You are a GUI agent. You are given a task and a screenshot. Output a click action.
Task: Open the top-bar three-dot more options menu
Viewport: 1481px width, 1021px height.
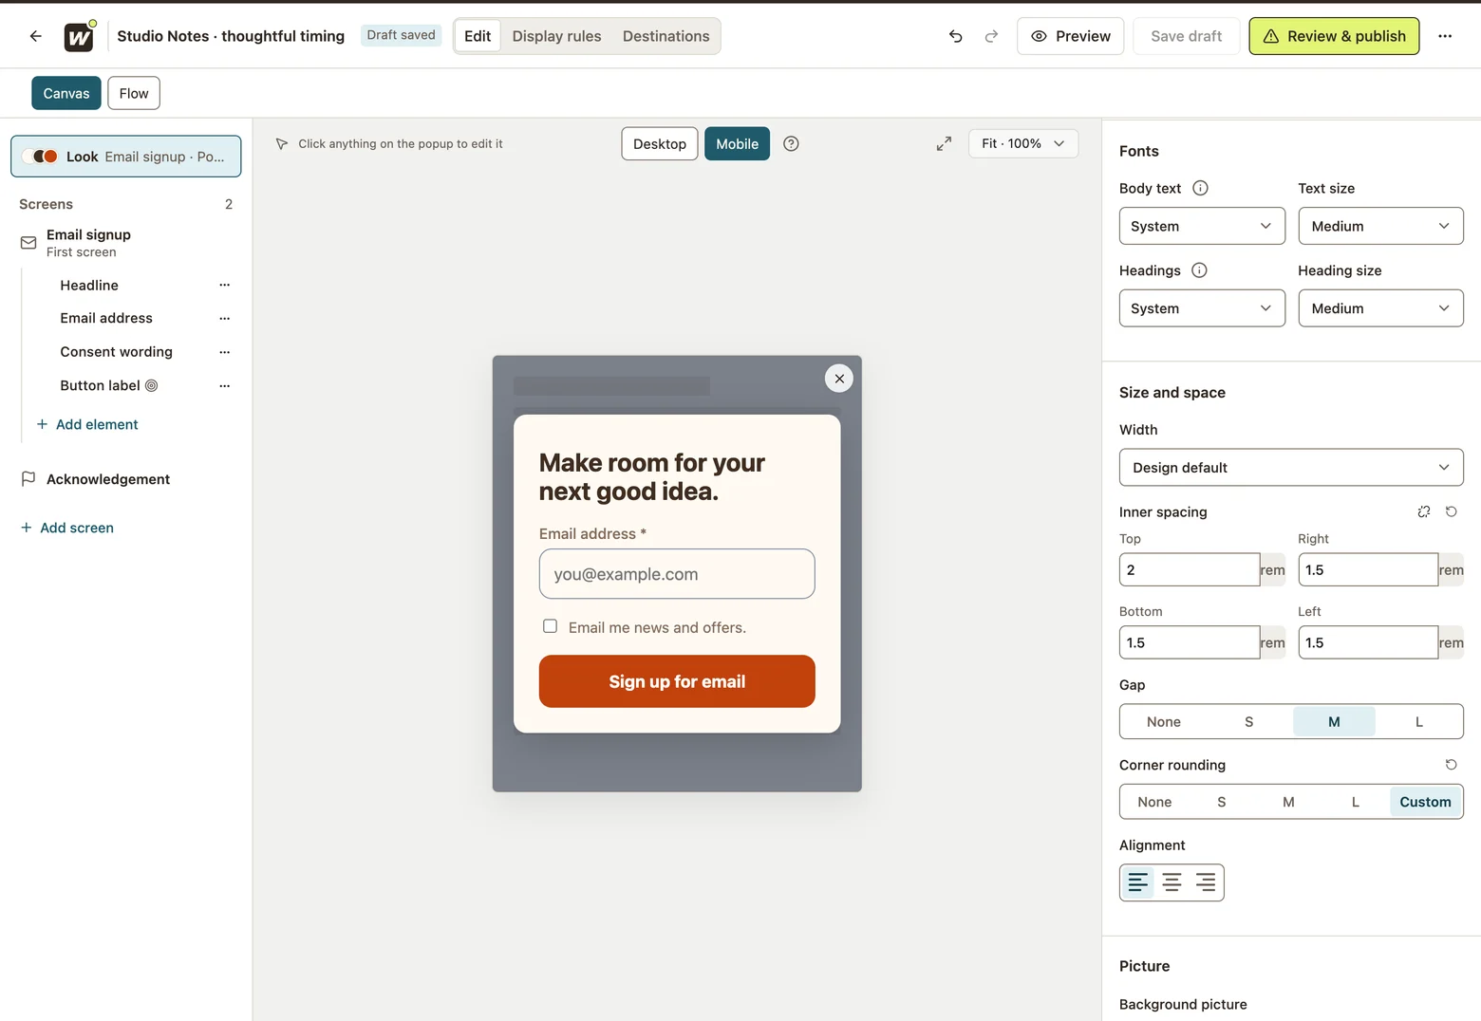coord(1445,36)
